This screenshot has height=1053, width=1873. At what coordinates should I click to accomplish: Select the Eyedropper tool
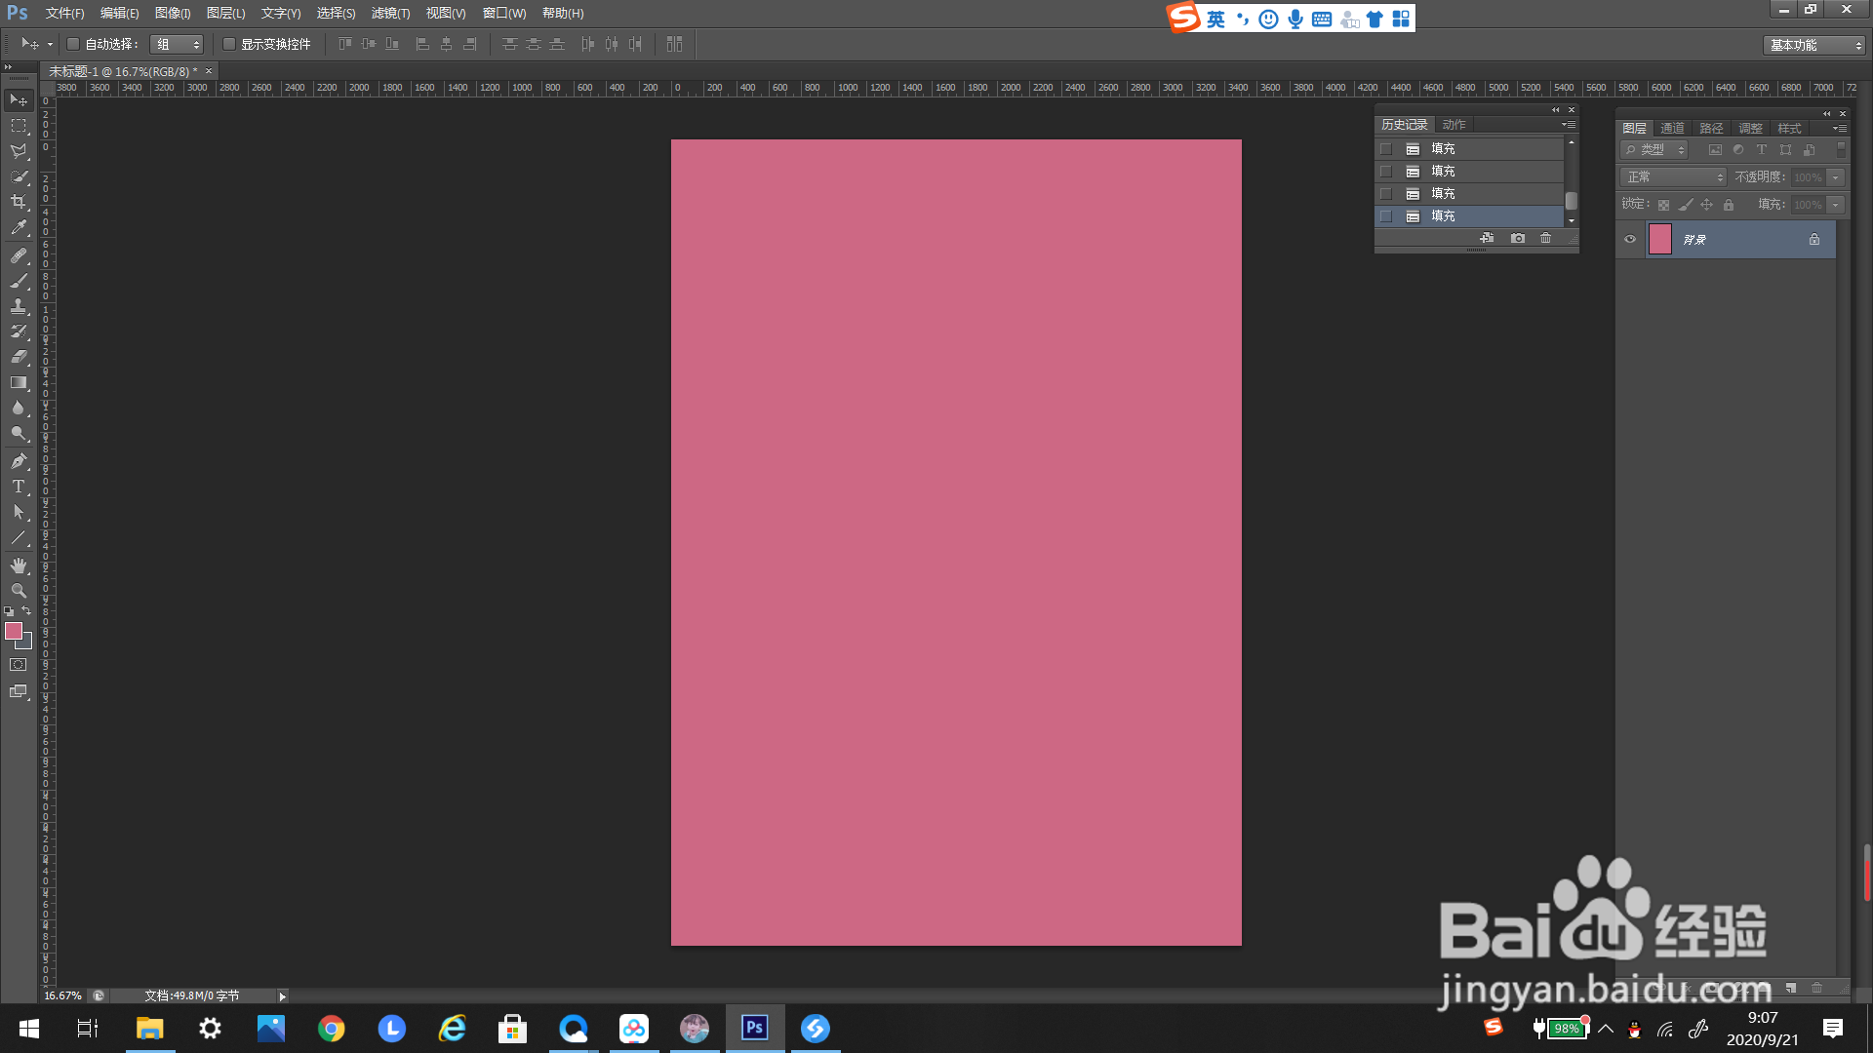pyautogui.click(x=19, y=228)
